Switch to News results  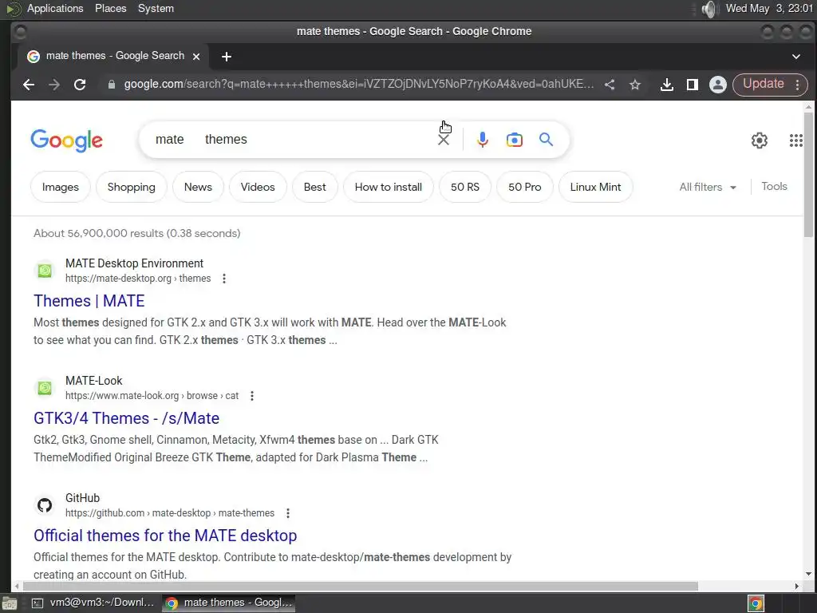[198, 187]
